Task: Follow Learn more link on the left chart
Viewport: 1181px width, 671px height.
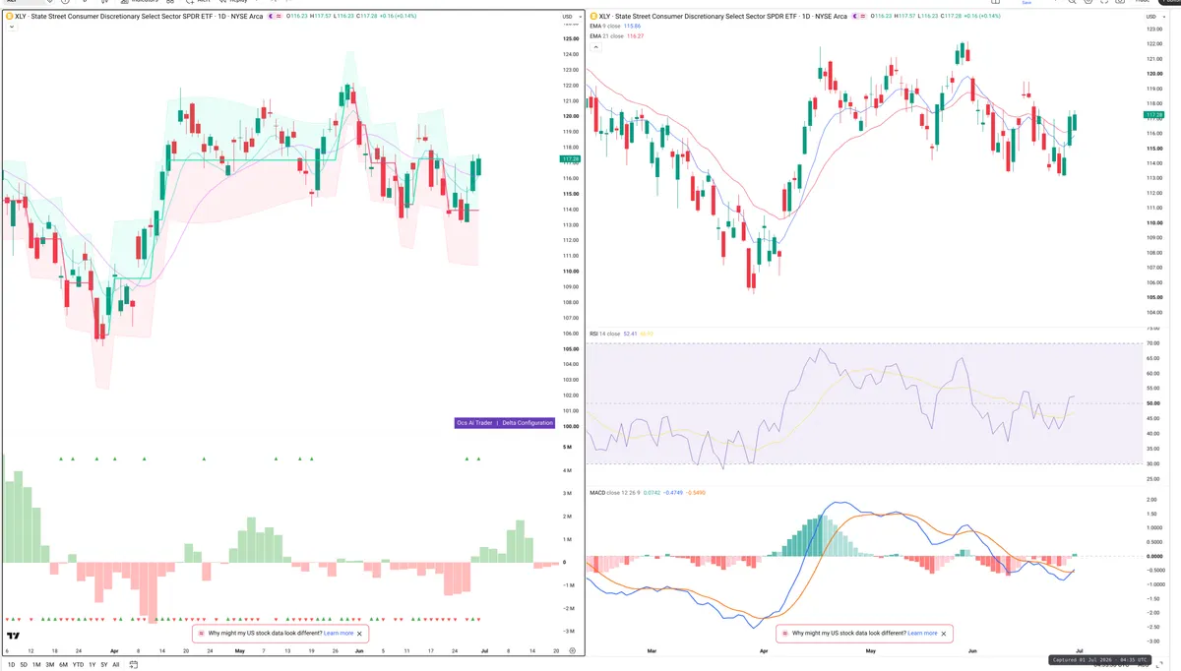Action: [339, 634]
